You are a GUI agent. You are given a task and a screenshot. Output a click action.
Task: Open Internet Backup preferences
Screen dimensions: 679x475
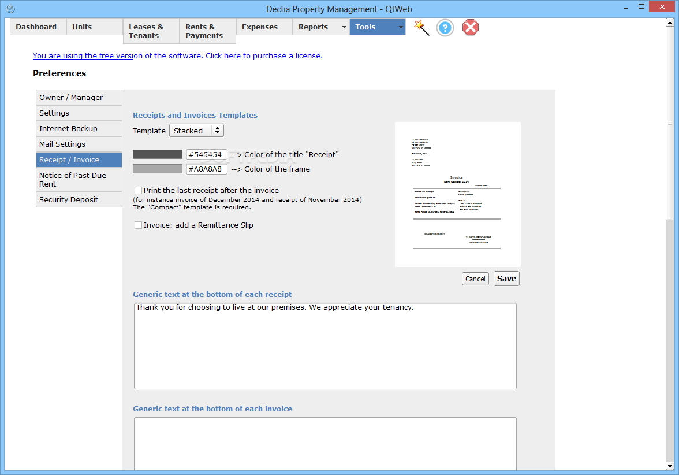[x=79, y=129]
